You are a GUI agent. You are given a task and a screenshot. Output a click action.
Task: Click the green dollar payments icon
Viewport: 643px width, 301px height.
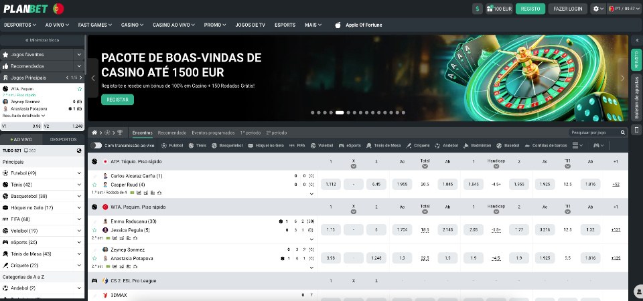click(478, 9)
